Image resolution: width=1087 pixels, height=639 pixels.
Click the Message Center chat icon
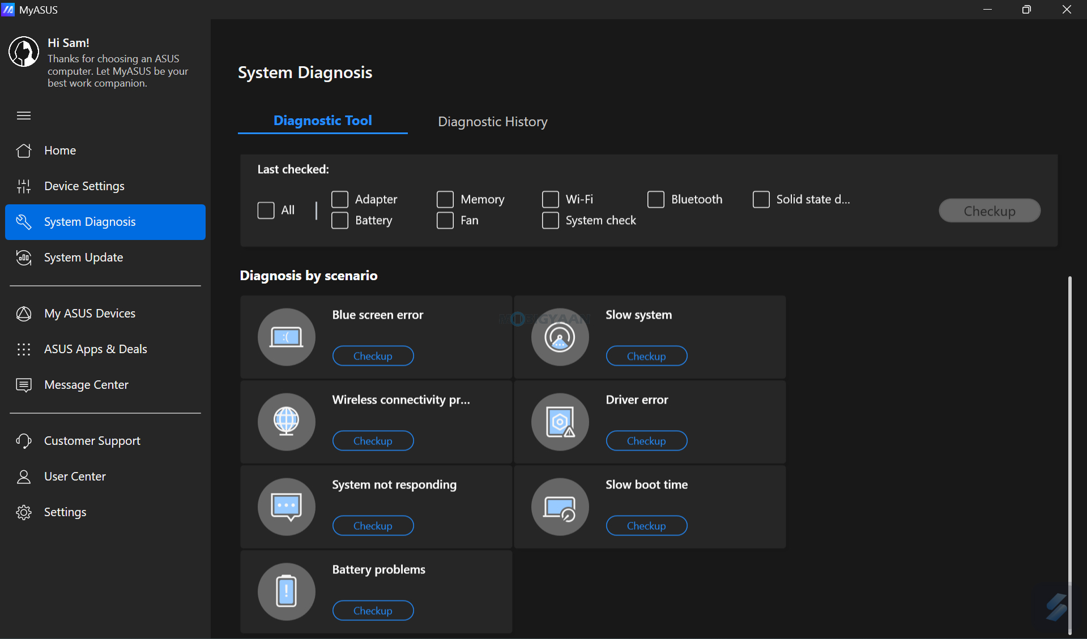pos(24,385)
